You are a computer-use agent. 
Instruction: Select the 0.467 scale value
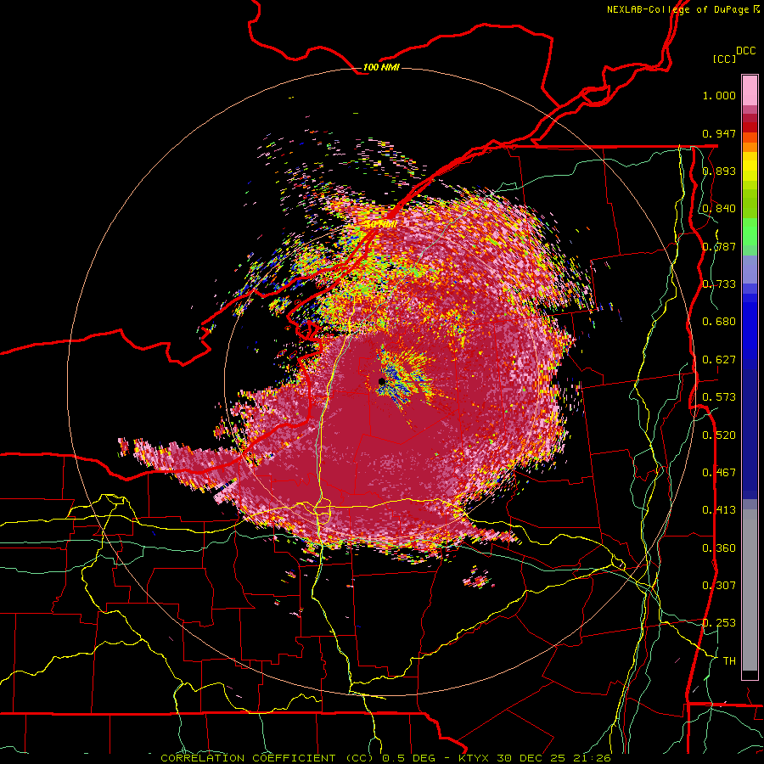pos(719,472)
